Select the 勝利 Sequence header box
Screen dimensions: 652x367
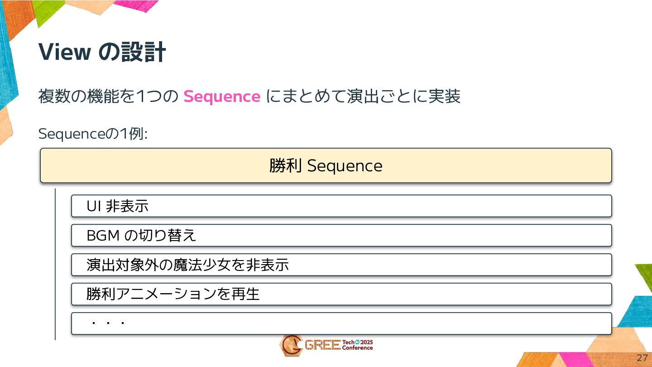point(326,166)
